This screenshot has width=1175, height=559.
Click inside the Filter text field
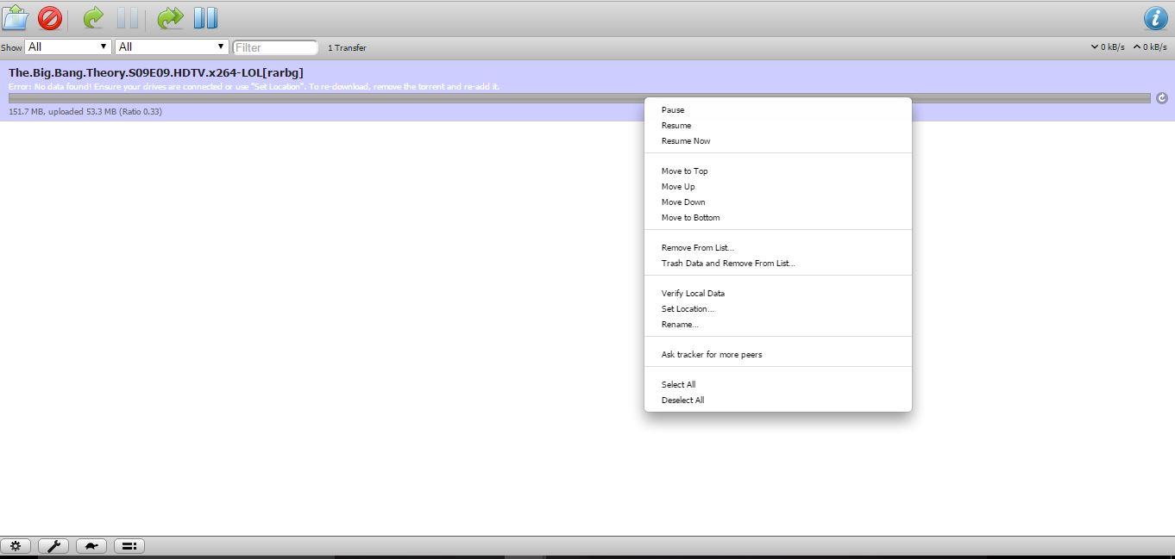click(x=274, y=47)
